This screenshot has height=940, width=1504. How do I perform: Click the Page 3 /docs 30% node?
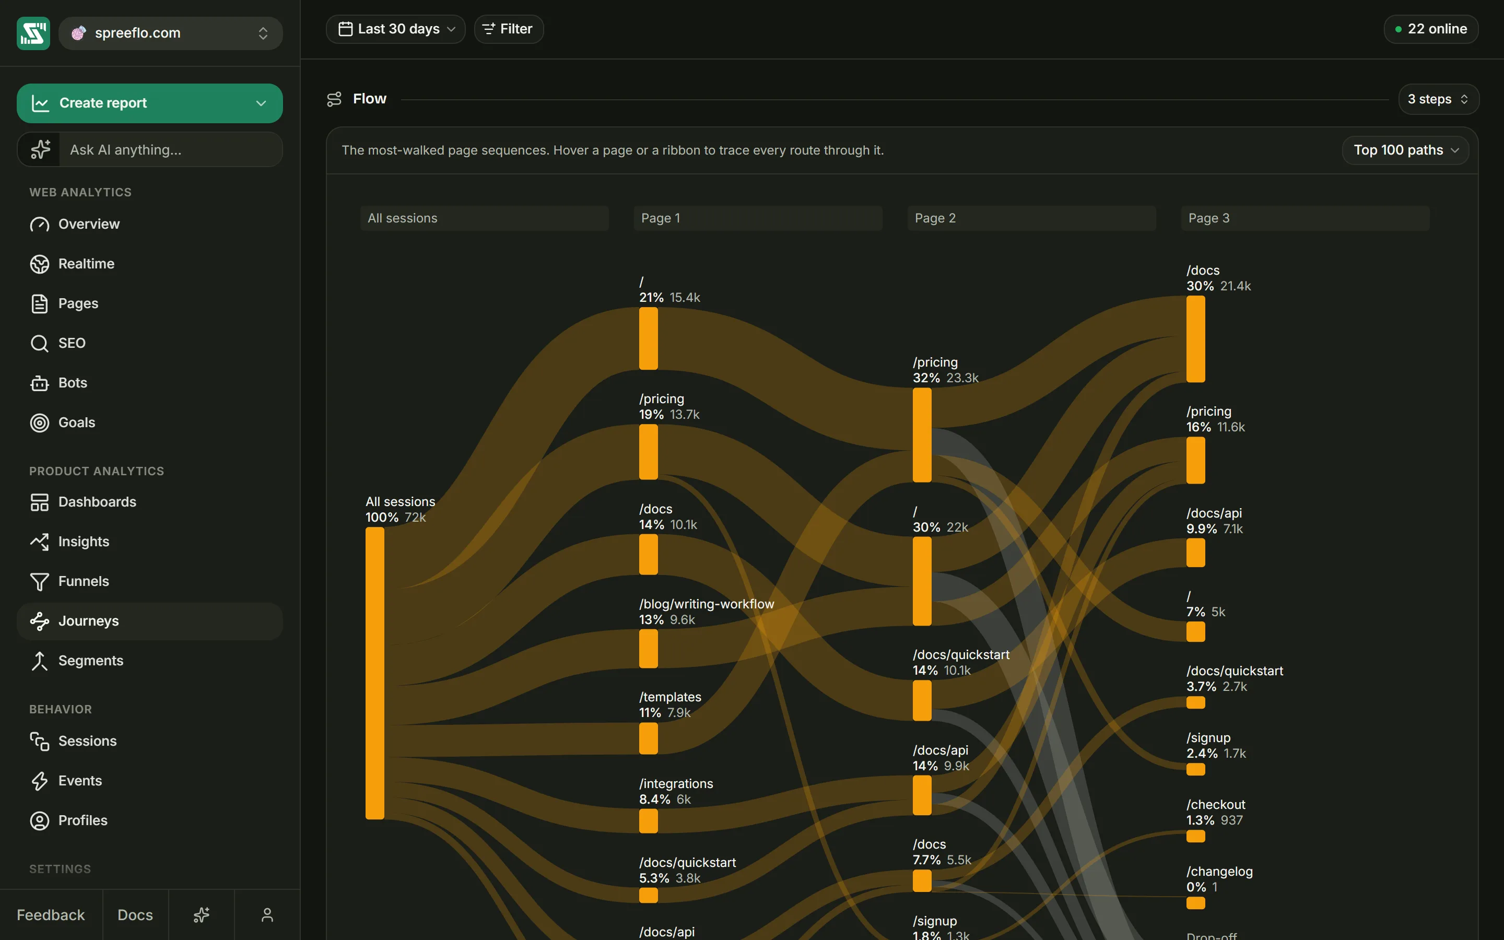1195,339
